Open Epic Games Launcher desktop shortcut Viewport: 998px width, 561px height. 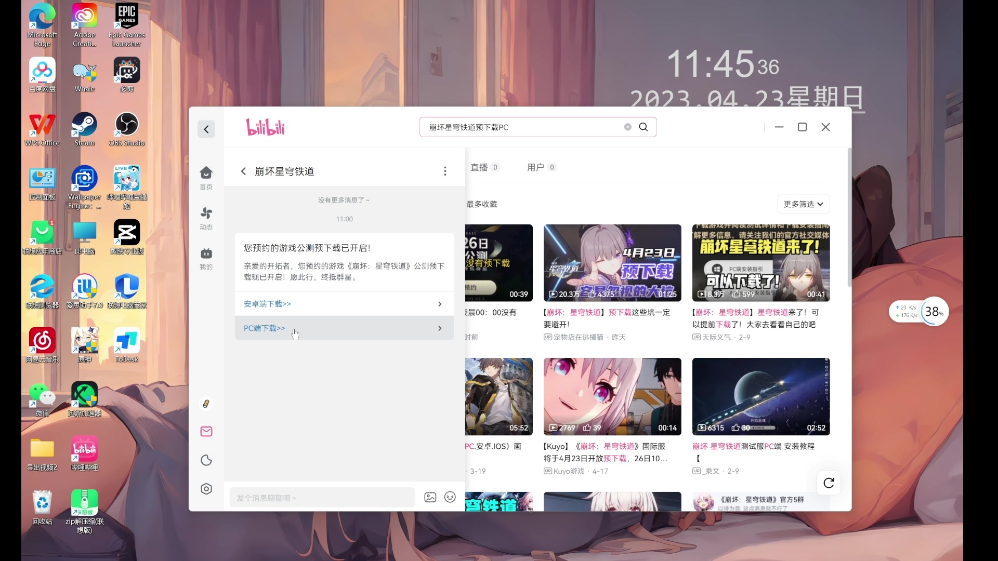tap(127, 25)
